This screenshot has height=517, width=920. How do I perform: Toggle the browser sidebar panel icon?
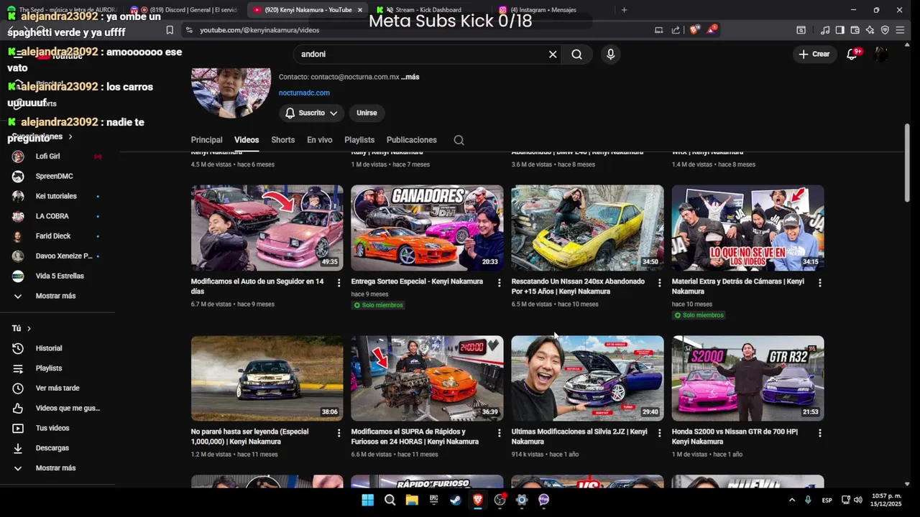point(839,30)
